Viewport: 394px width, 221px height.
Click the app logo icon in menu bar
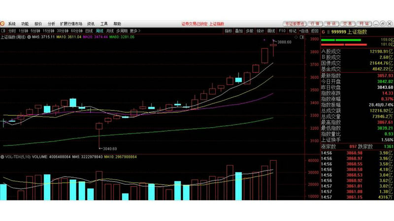(2, 23)
